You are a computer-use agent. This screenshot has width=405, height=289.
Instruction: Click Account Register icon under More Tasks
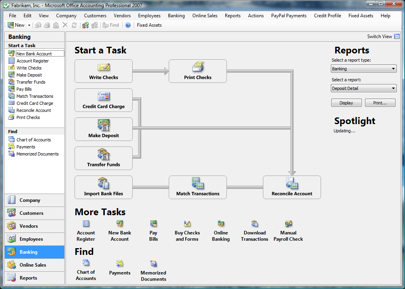pos(86,223)
